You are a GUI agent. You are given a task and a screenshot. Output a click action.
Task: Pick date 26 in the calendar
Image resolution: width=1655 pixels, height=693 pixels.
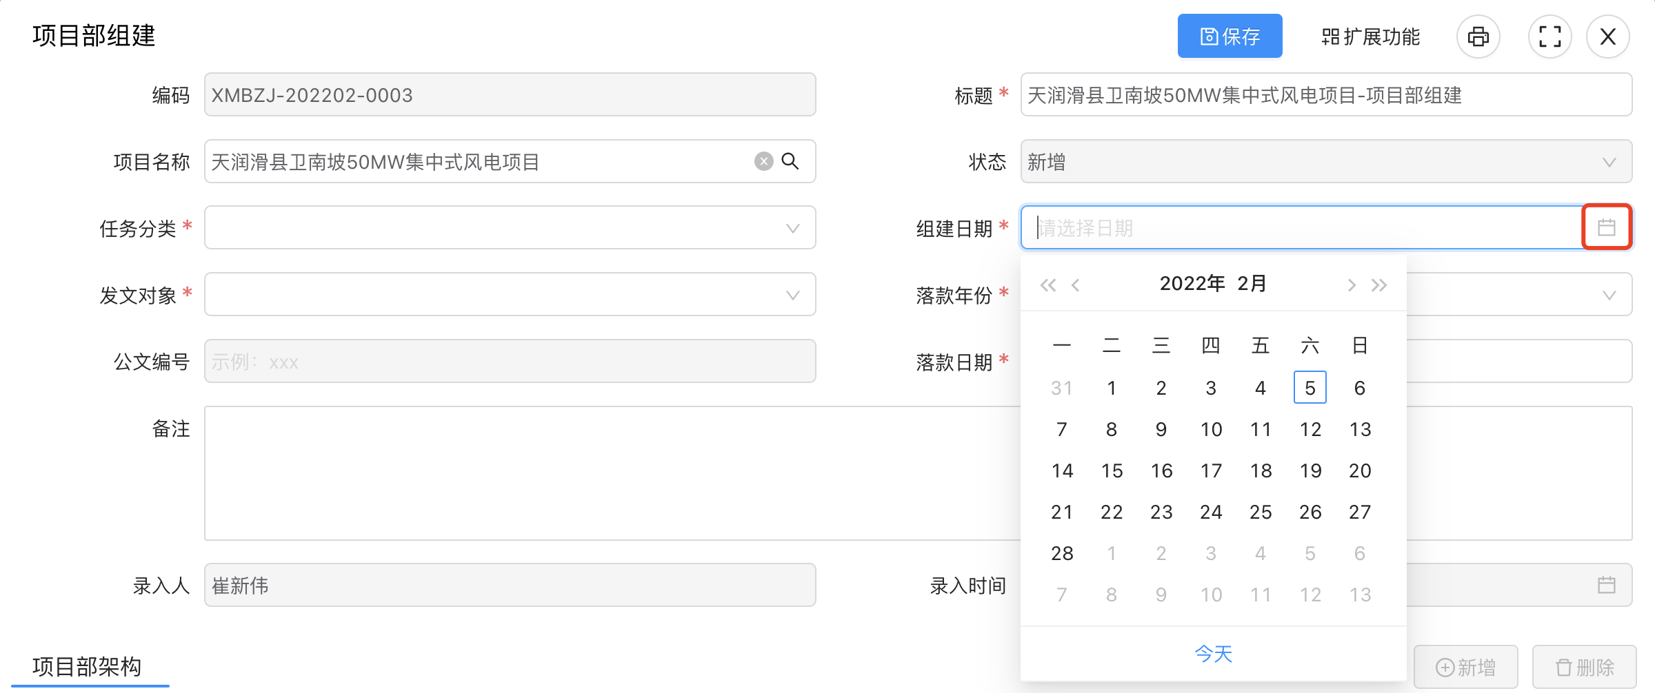(x=1310, y=511)
